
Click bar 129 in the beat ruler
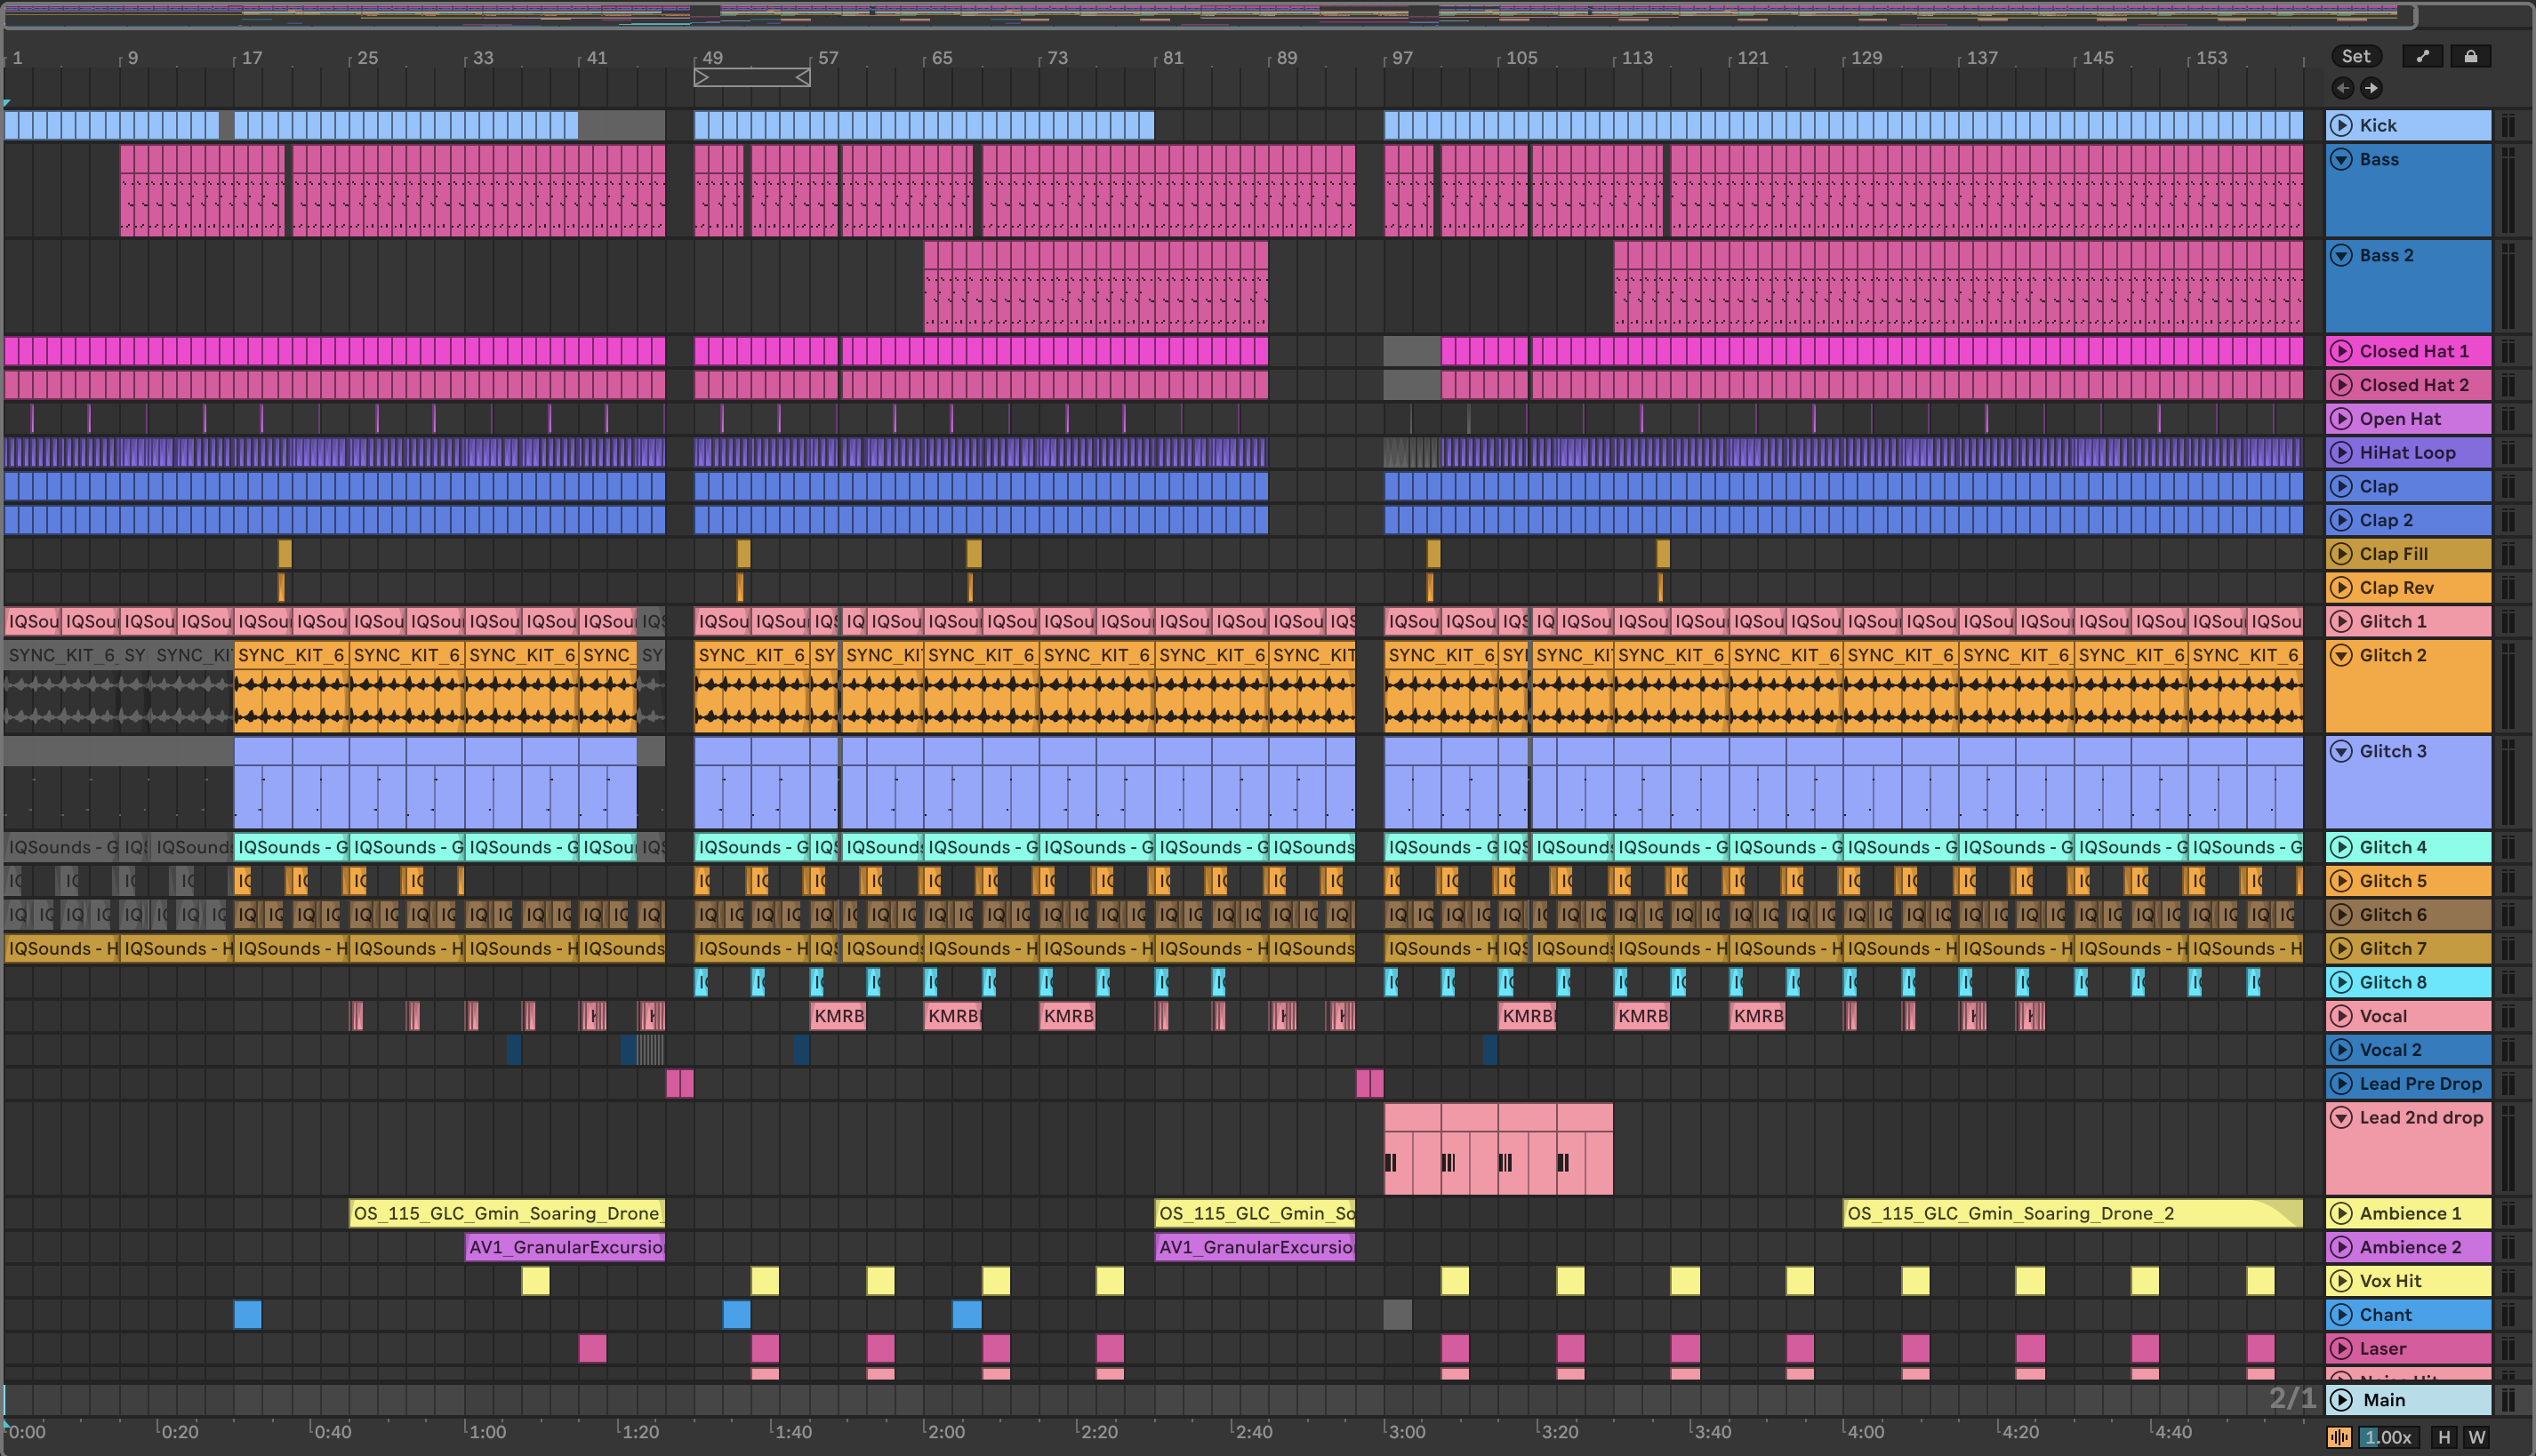point(1866,58)
